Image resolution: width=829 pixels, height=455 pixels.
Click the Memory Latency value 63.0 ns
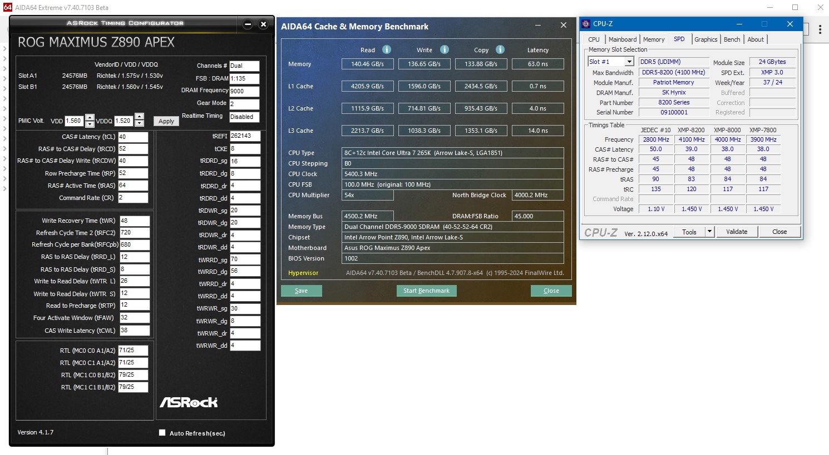538,64
